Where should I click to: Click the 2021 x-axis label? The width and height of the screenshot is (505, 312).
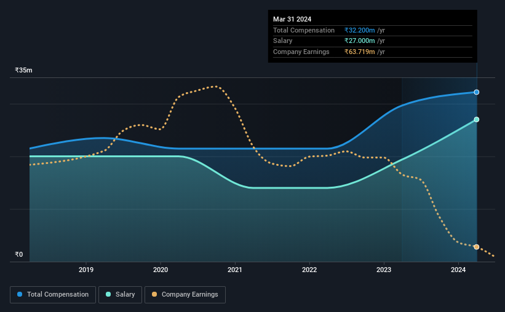235,270
